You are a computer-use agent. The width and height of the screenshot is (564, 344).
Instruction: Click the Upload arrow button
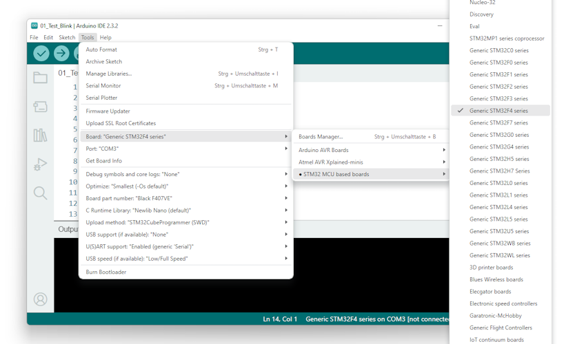(61, 54)
